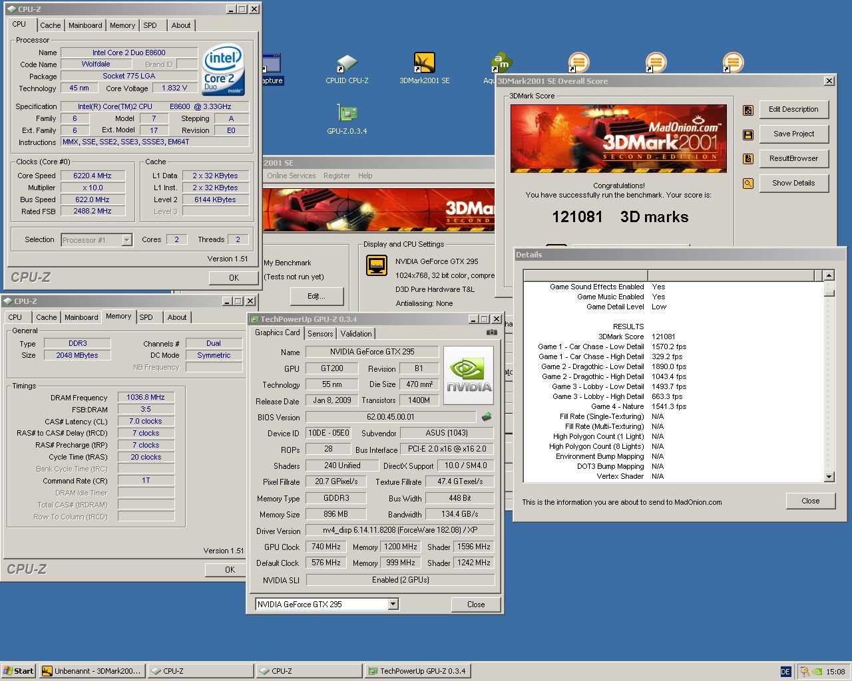Click the Edit Description button

tap(793, 109)
